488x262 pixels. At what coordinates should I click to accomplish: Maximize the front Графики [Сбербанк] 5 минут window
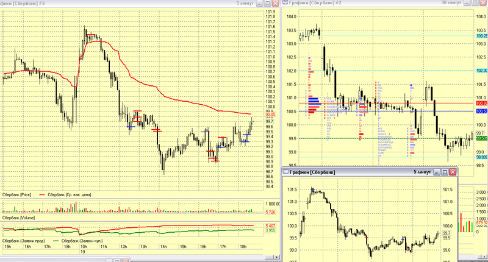445,172
